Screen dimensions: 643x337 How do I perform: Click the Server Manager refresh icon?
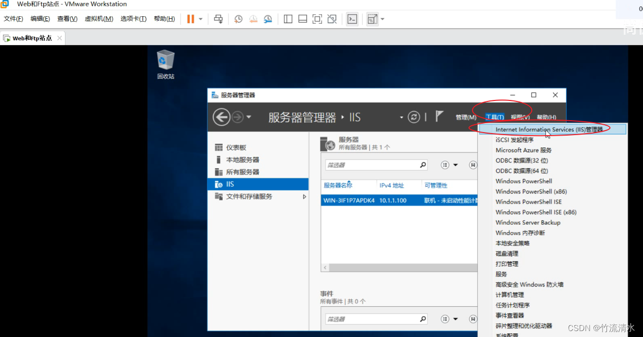413,117
